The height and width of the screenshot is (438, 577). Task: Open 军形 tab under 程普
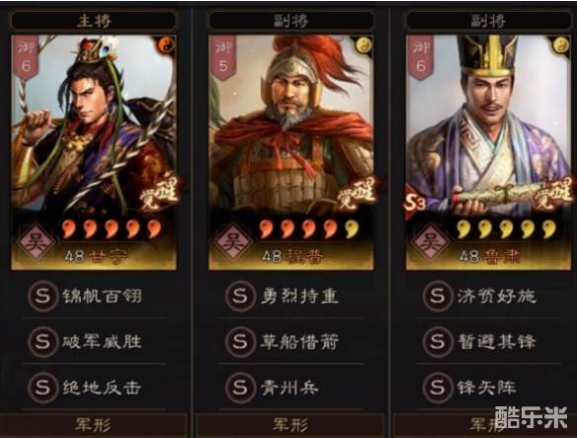(x=290, y=425)
